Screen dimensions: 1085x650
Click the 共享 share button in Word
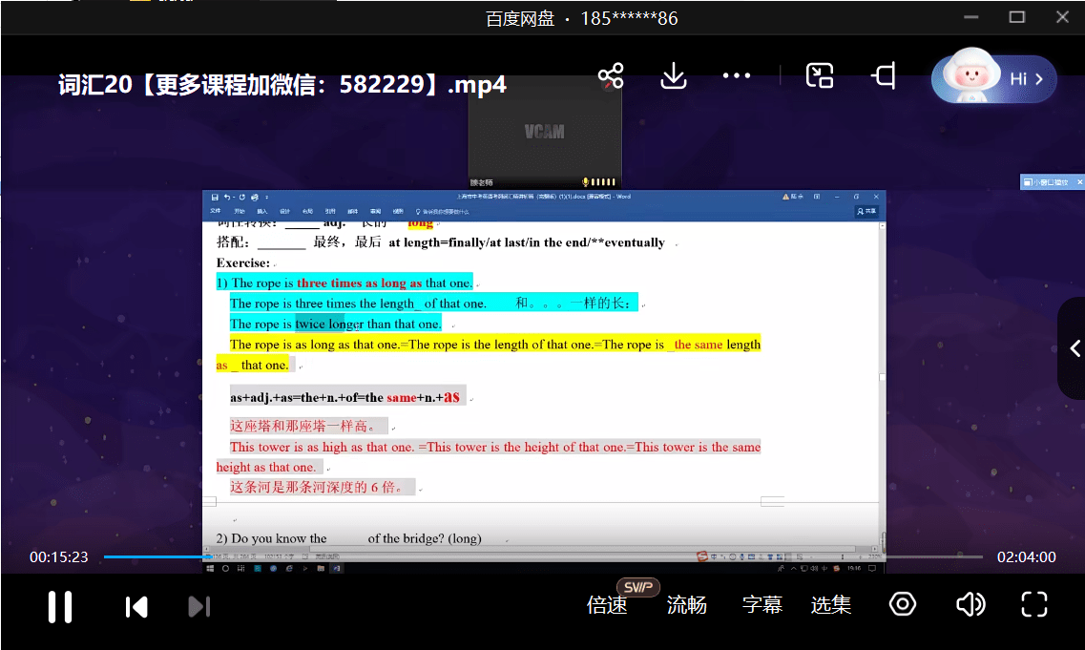tap(866, 211)
